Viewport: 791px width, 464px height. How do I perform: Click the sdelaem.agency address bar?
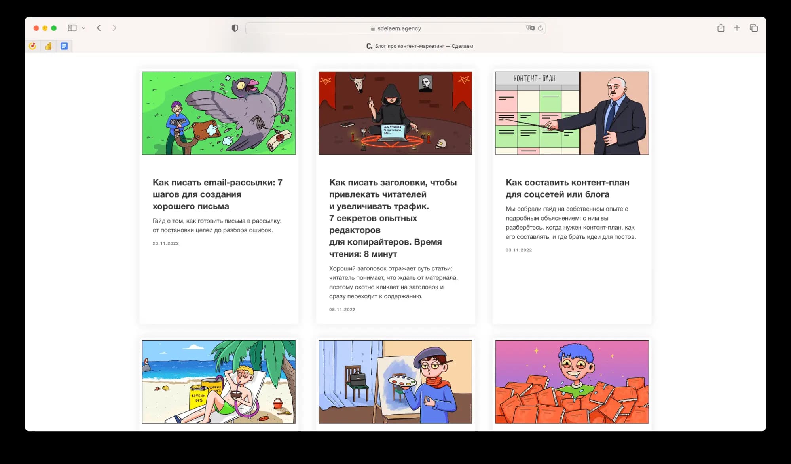click(396, 28)
